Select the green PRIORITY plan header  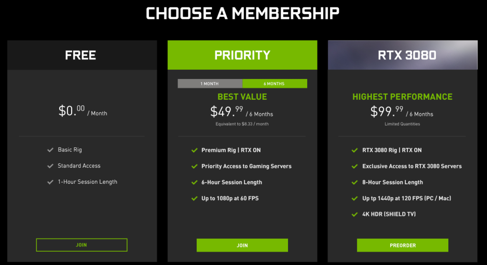click(242, 55)
